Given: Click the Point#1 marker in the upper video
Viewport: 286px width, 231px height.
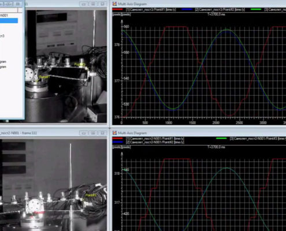Looking at the screenshot, I should tap(44, 77).
